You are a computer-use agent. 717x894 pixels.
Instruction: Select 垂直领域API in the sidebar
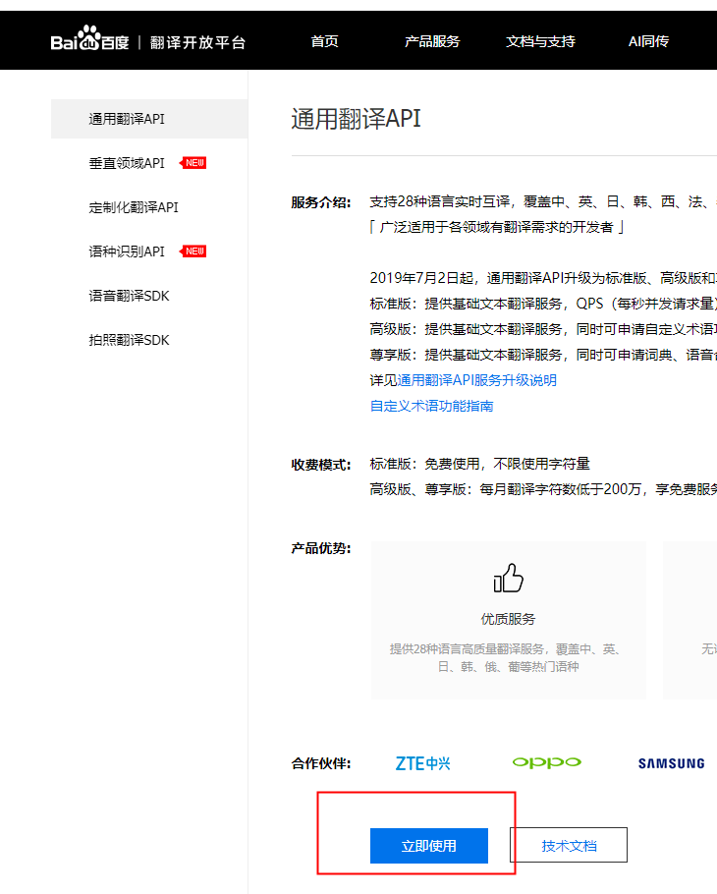pyautogui.click(x=127, y=163)
